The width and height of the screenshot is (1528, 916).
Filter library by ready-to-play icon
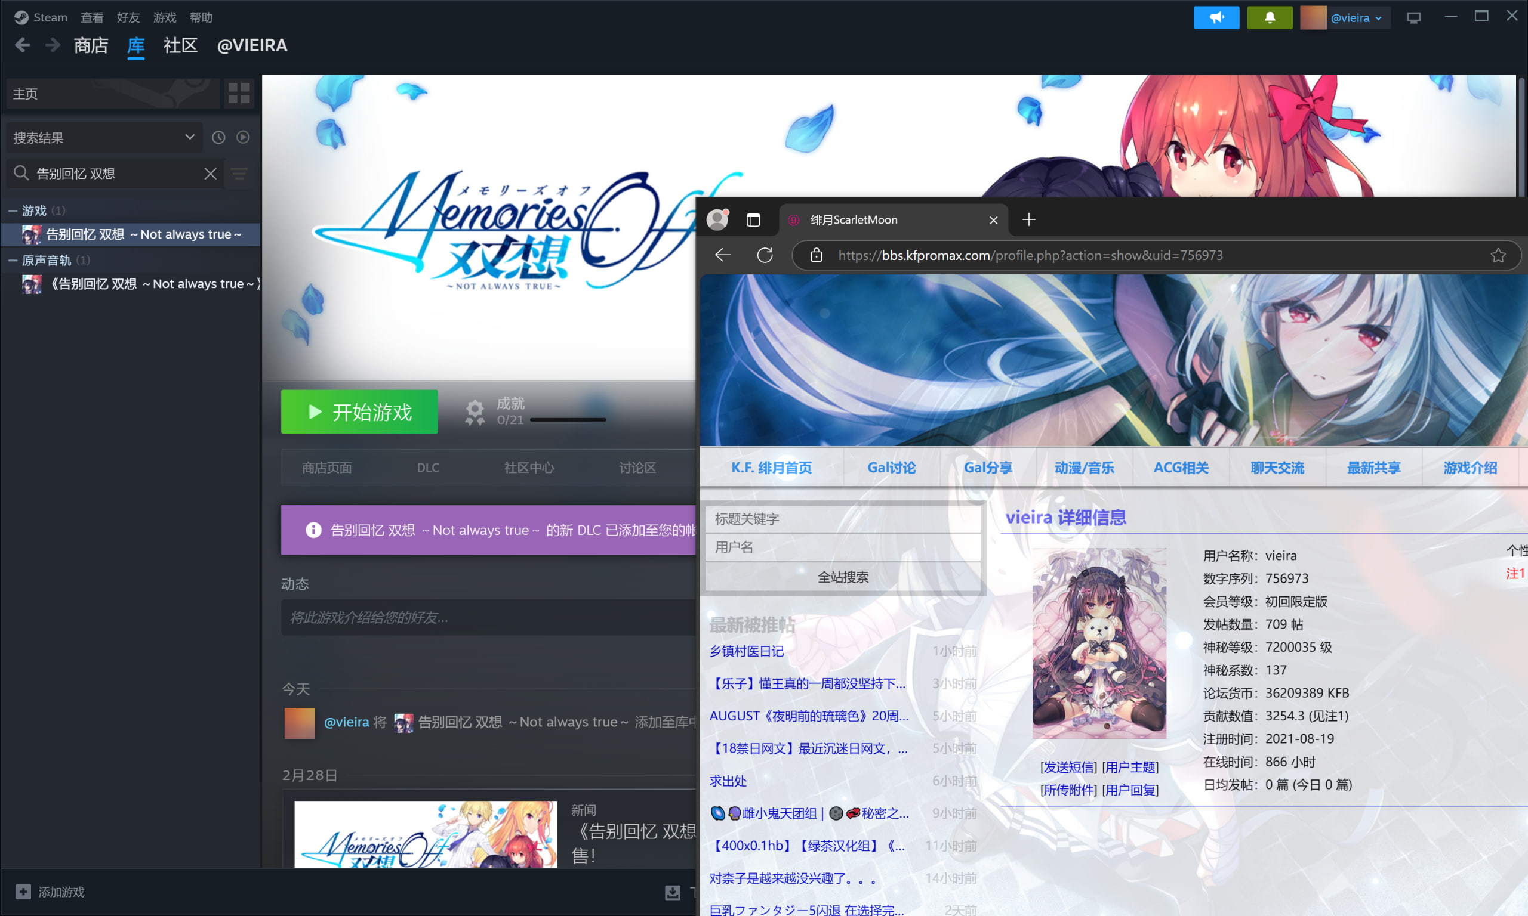[x=243, y=137]
